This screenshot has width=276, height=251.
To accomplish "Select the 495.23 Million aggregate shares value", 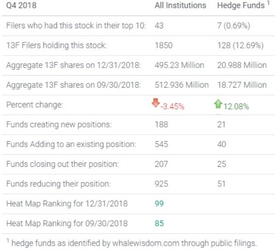I will [x=180, y=65].
